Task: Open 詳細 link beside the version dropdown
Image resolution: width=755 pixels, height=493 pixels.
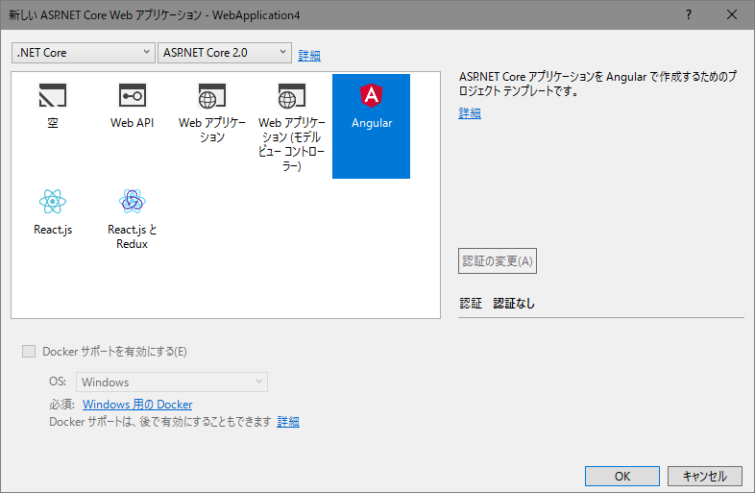Action: [309, 55]
